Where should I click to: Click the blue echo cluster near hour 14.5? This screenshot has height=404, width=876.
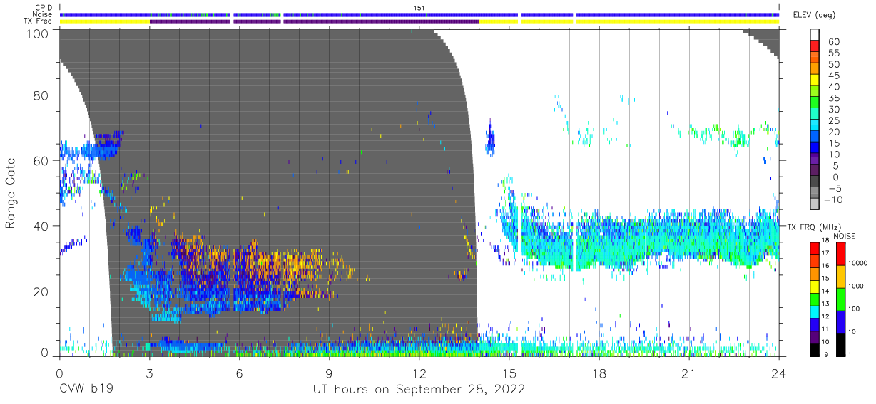click(491, 142)
